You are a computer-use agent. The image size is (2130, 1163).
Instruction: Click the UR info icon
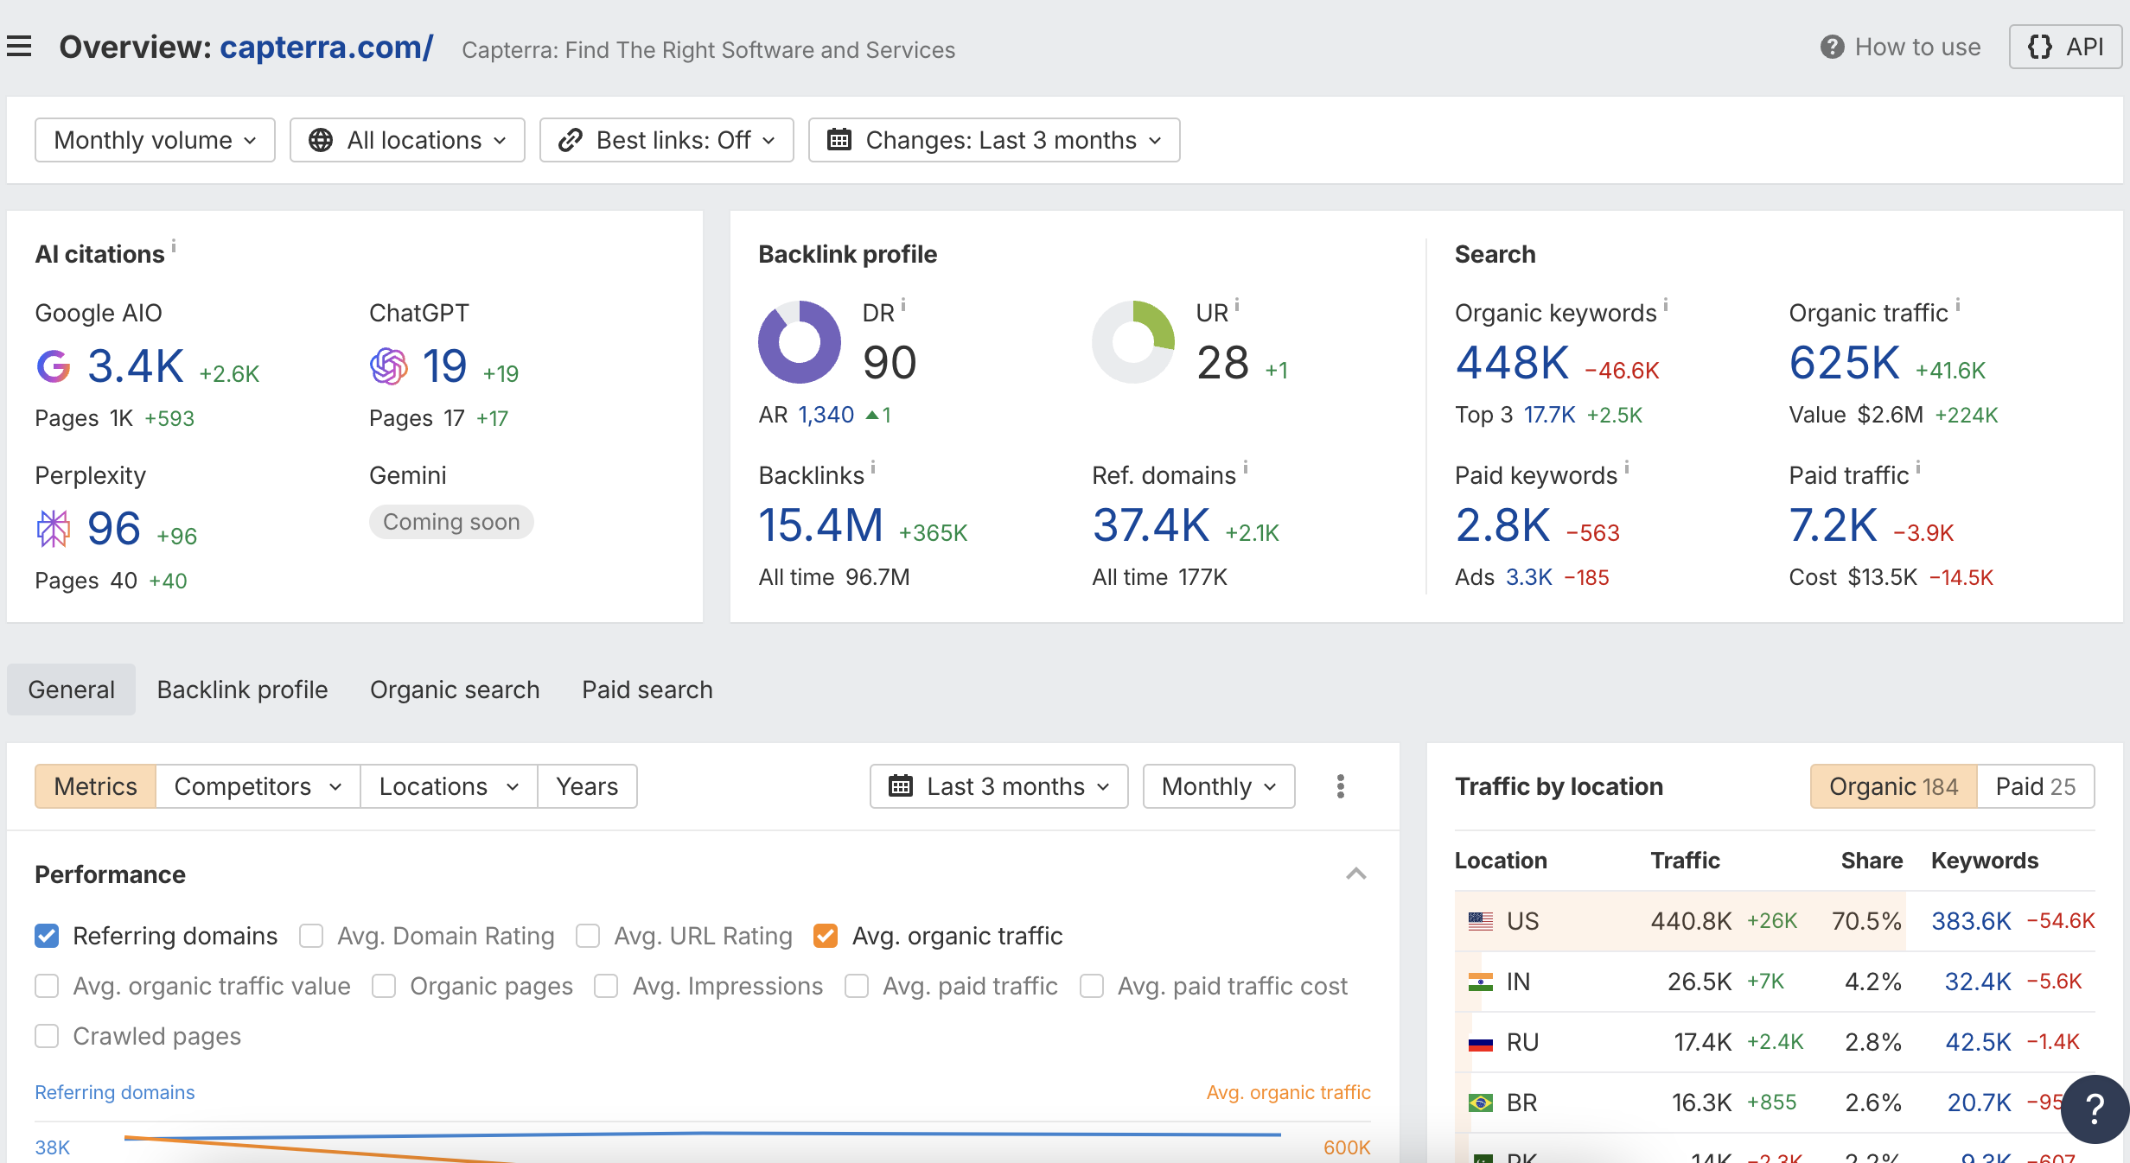click(x=1237, y=304)
